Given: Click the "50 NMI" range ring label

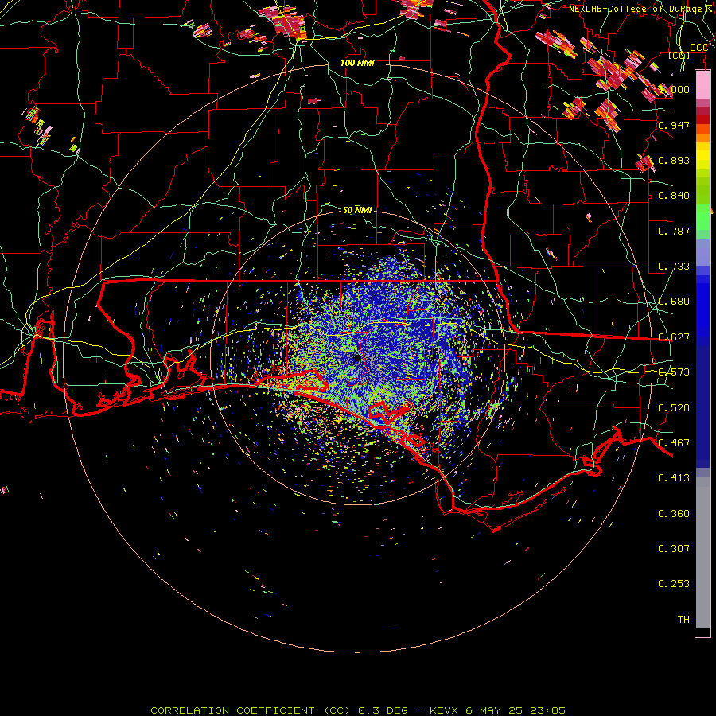Looking at the screenshot, I should tap(357, 210).
